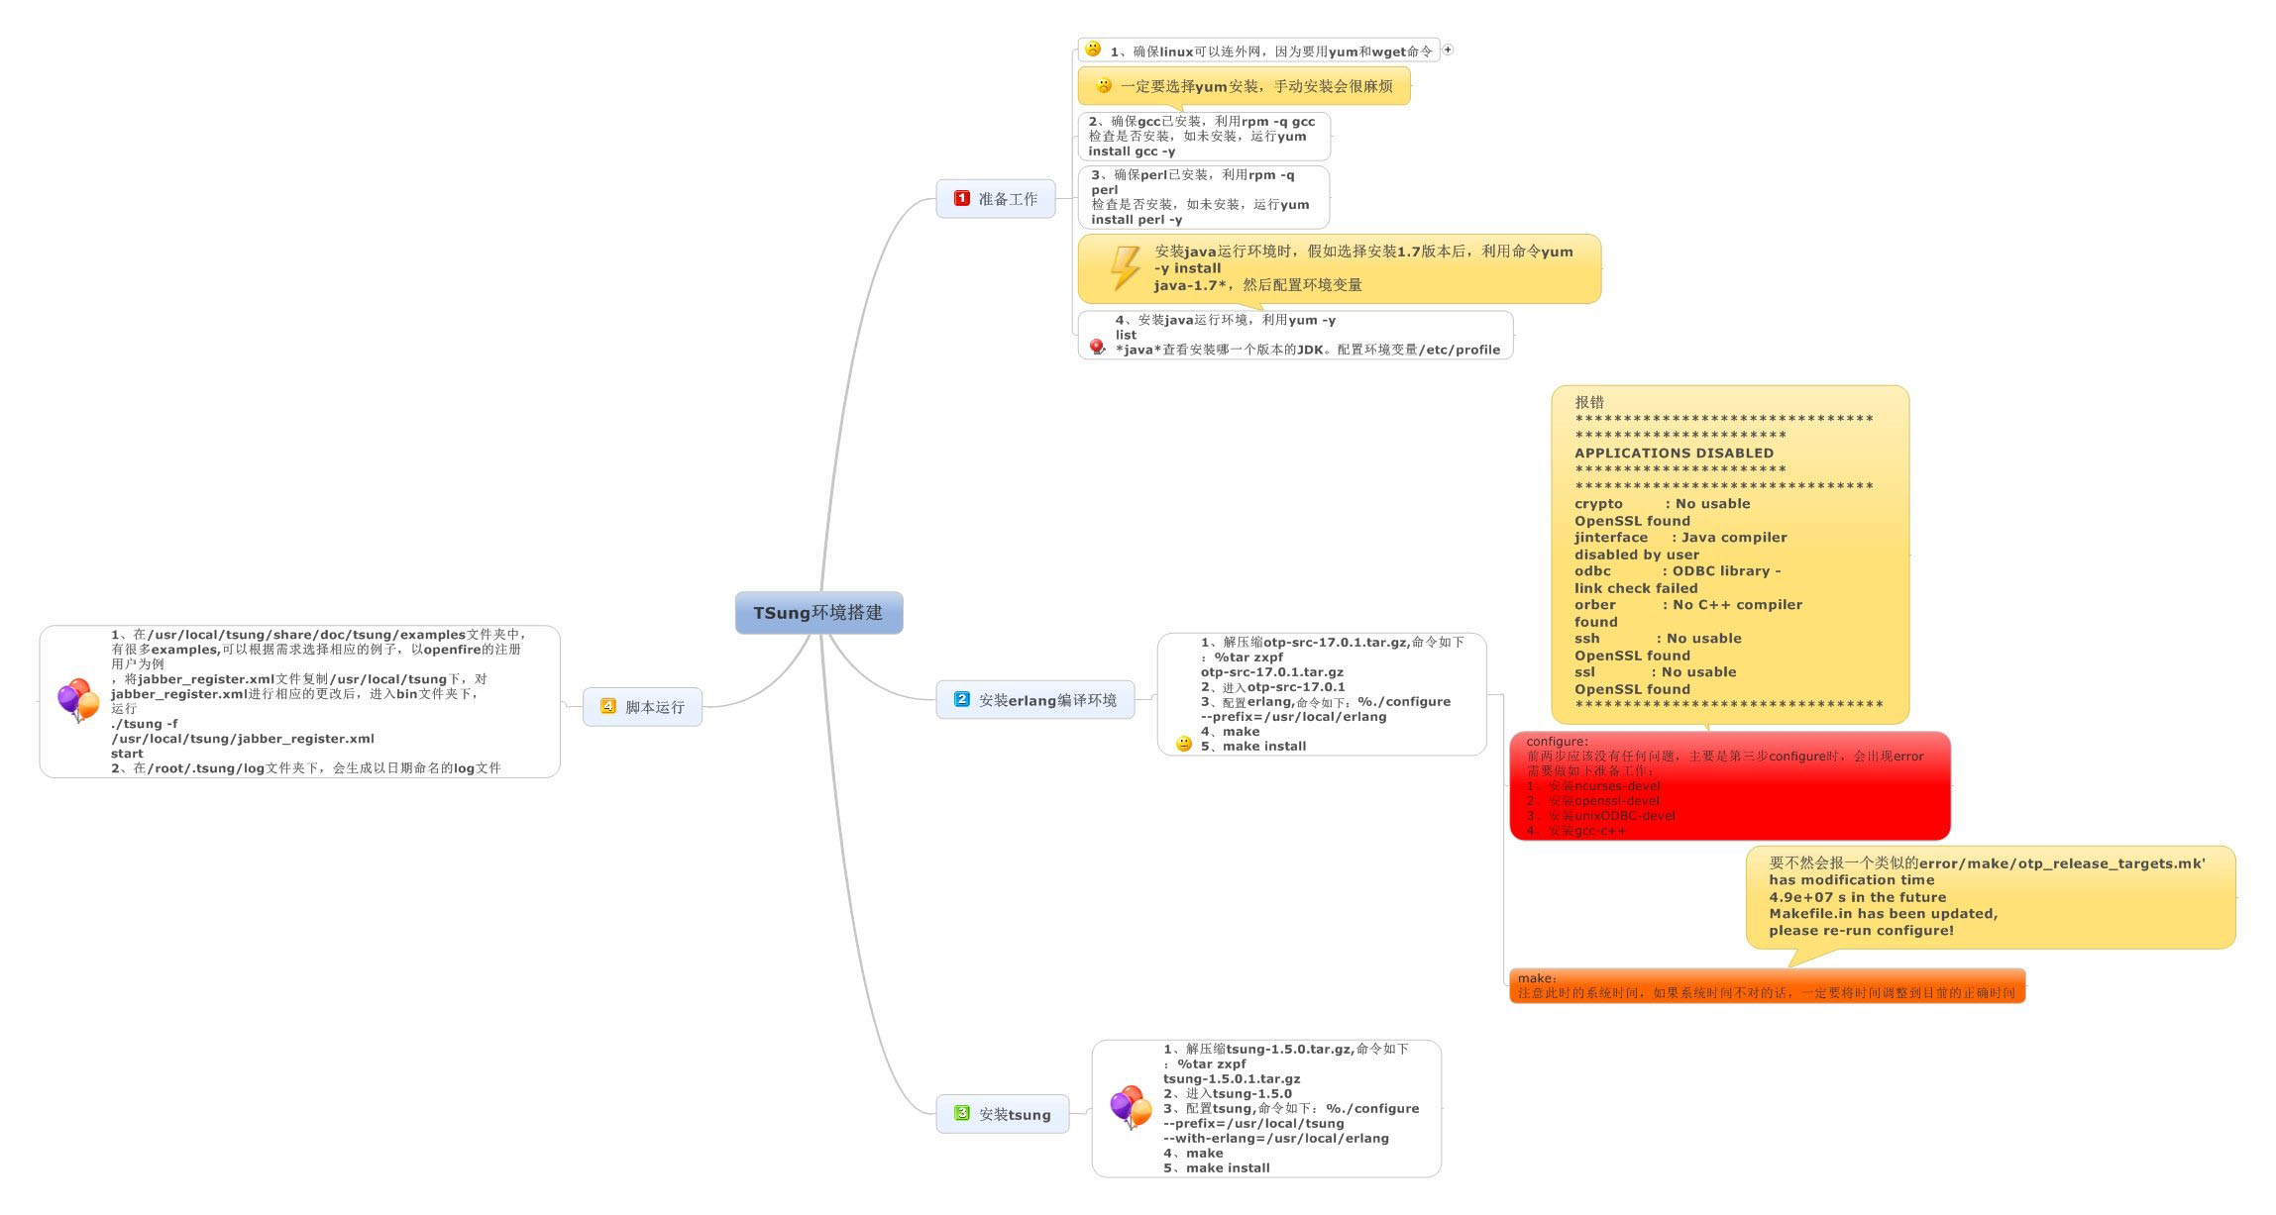
Task: Click the red pin icon on java step
Action: [x=1096, y=347]
